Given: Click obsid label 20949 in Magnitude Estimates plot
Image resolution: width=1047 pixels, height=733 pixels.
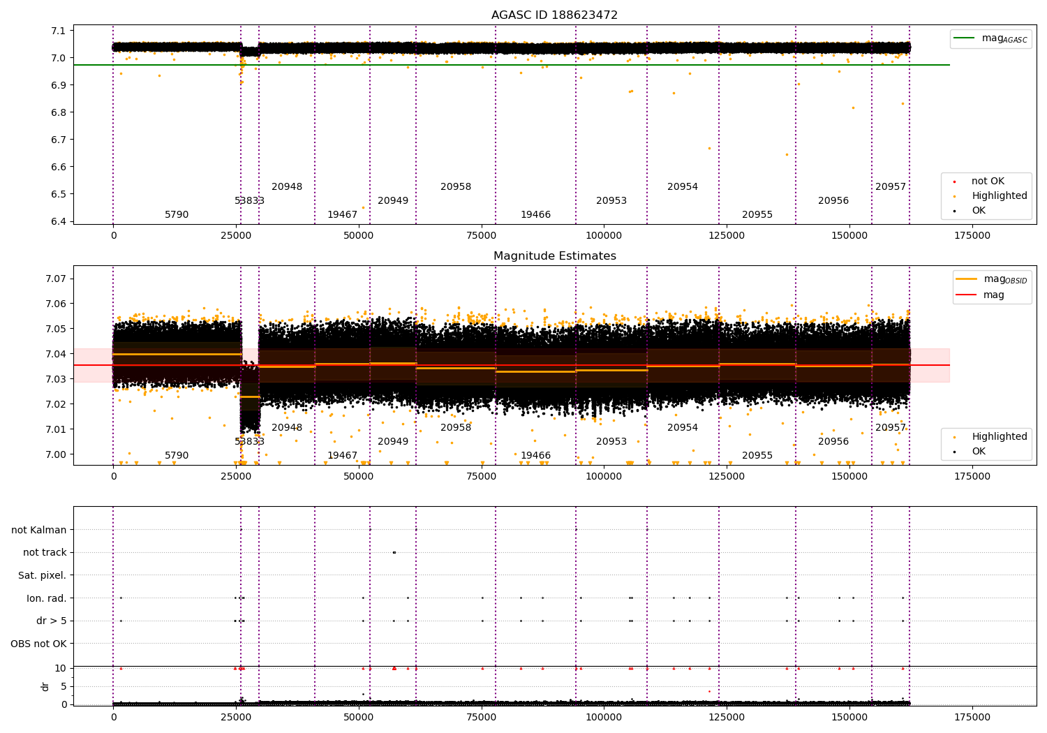Looking at the screenshot, I should click(393, 442).
